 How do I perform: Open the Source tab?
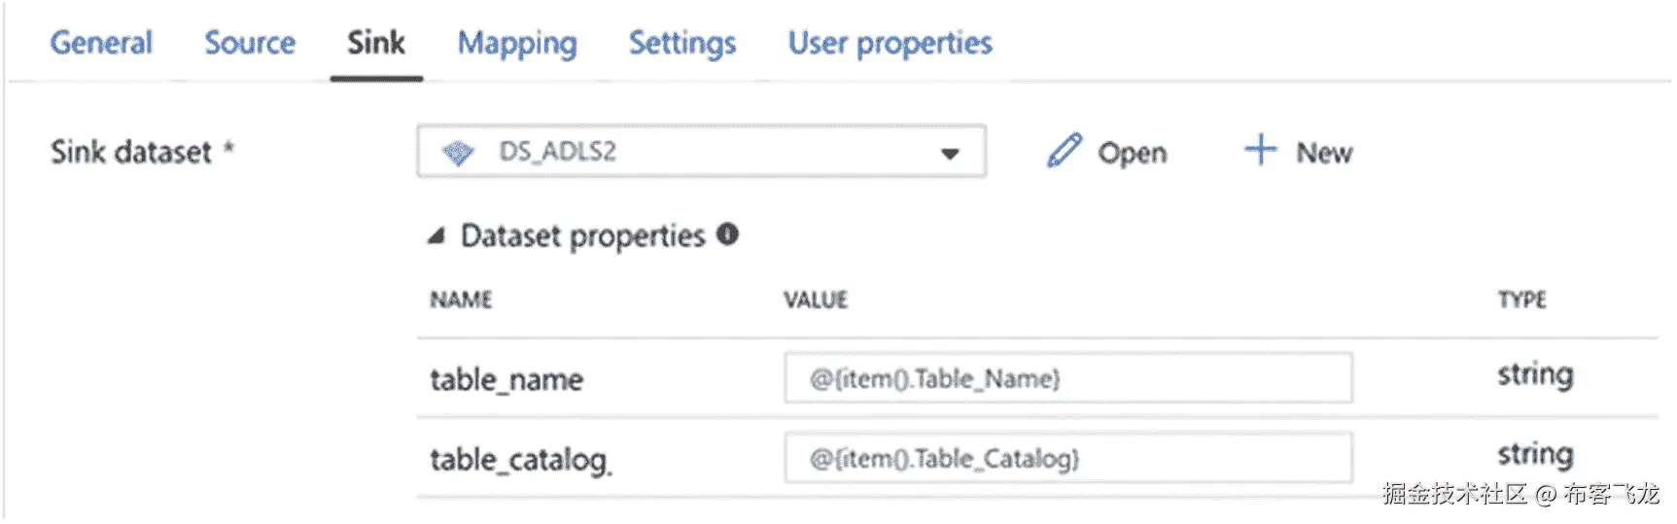tap(250, 43)
